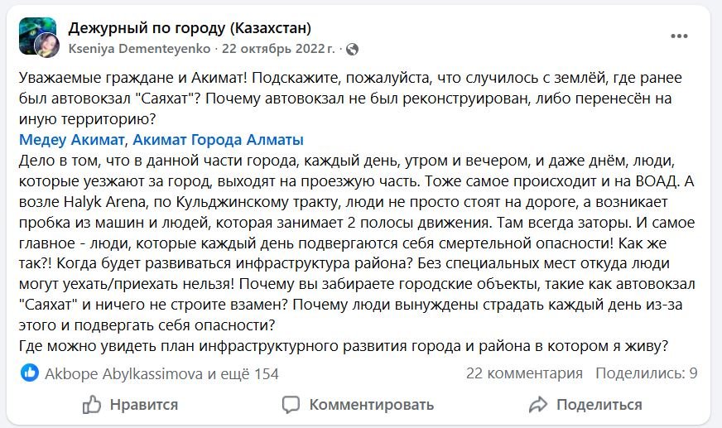Expand the 22 комментария comments list
The image size is (722, 428).
pyautogui.click(x=523, y=373)
